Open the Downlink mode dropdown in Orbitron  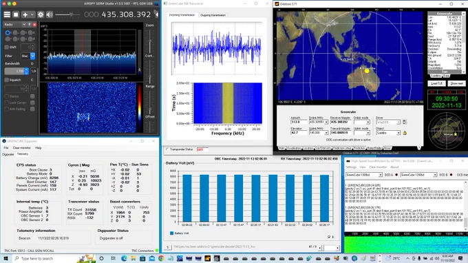(x=362, y=122)
